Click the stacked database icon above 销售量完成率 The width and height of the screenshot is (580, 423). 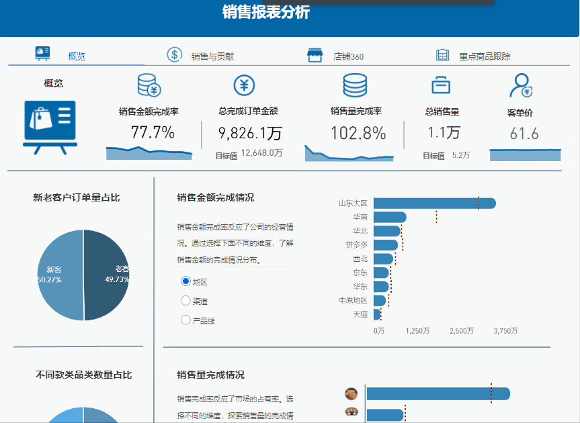click(x=355, y=85)
